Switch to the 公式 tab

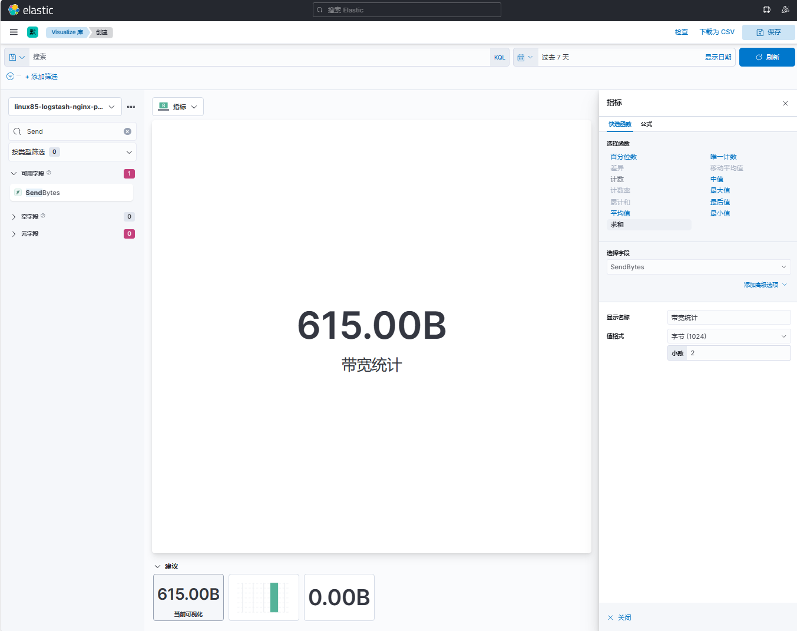click(x=646, y=124)
